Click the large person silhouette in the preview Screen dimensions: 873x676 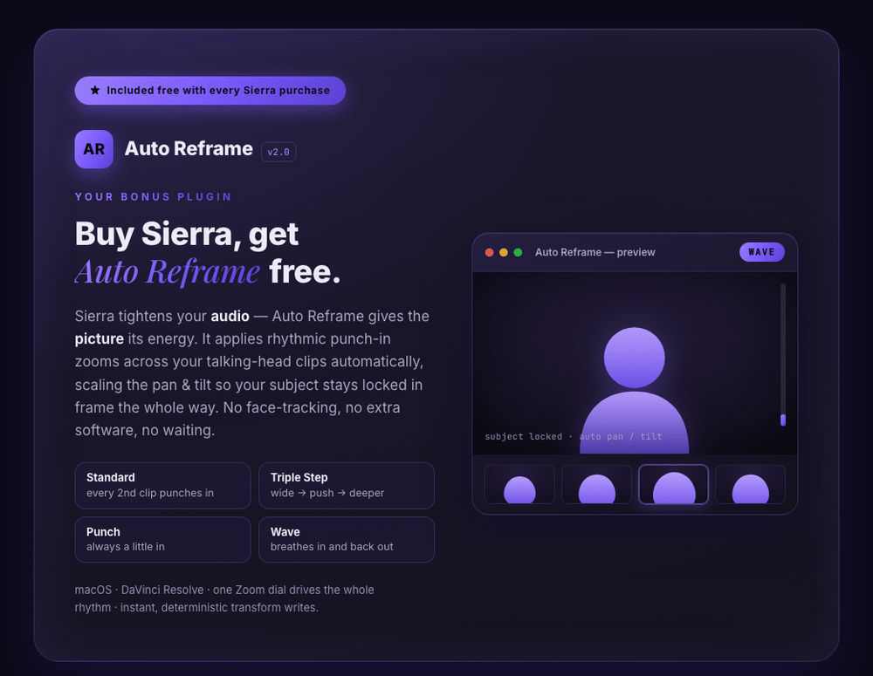pos(634,390)
